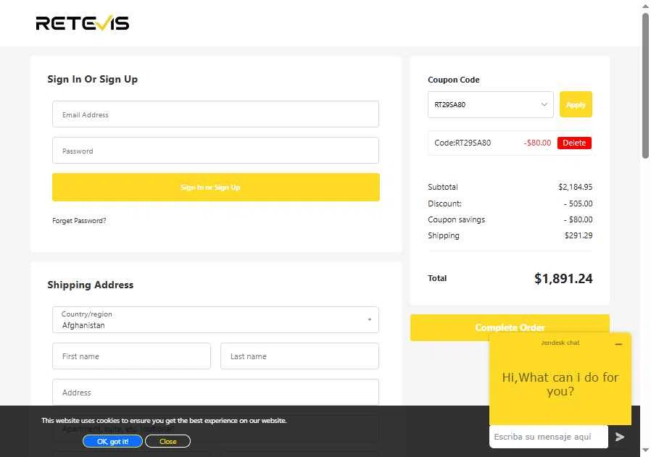Click into the Last name field
This screenshot has width=651, height=457.
[299, 356]
